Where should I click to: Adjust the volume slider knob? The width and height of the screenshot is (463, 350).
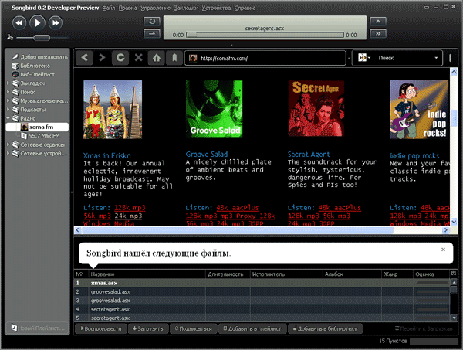point(42,38)
